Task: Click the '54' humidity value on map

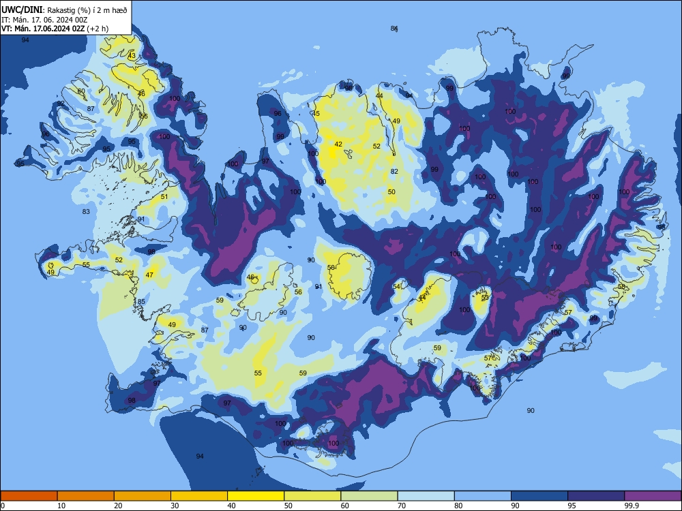Action: point(397,286)
